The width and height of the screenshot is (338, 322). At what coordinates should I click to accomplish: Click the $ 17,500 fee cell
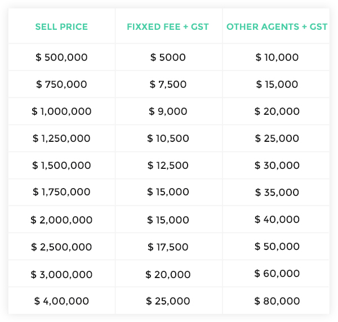(x=168, y=247)
